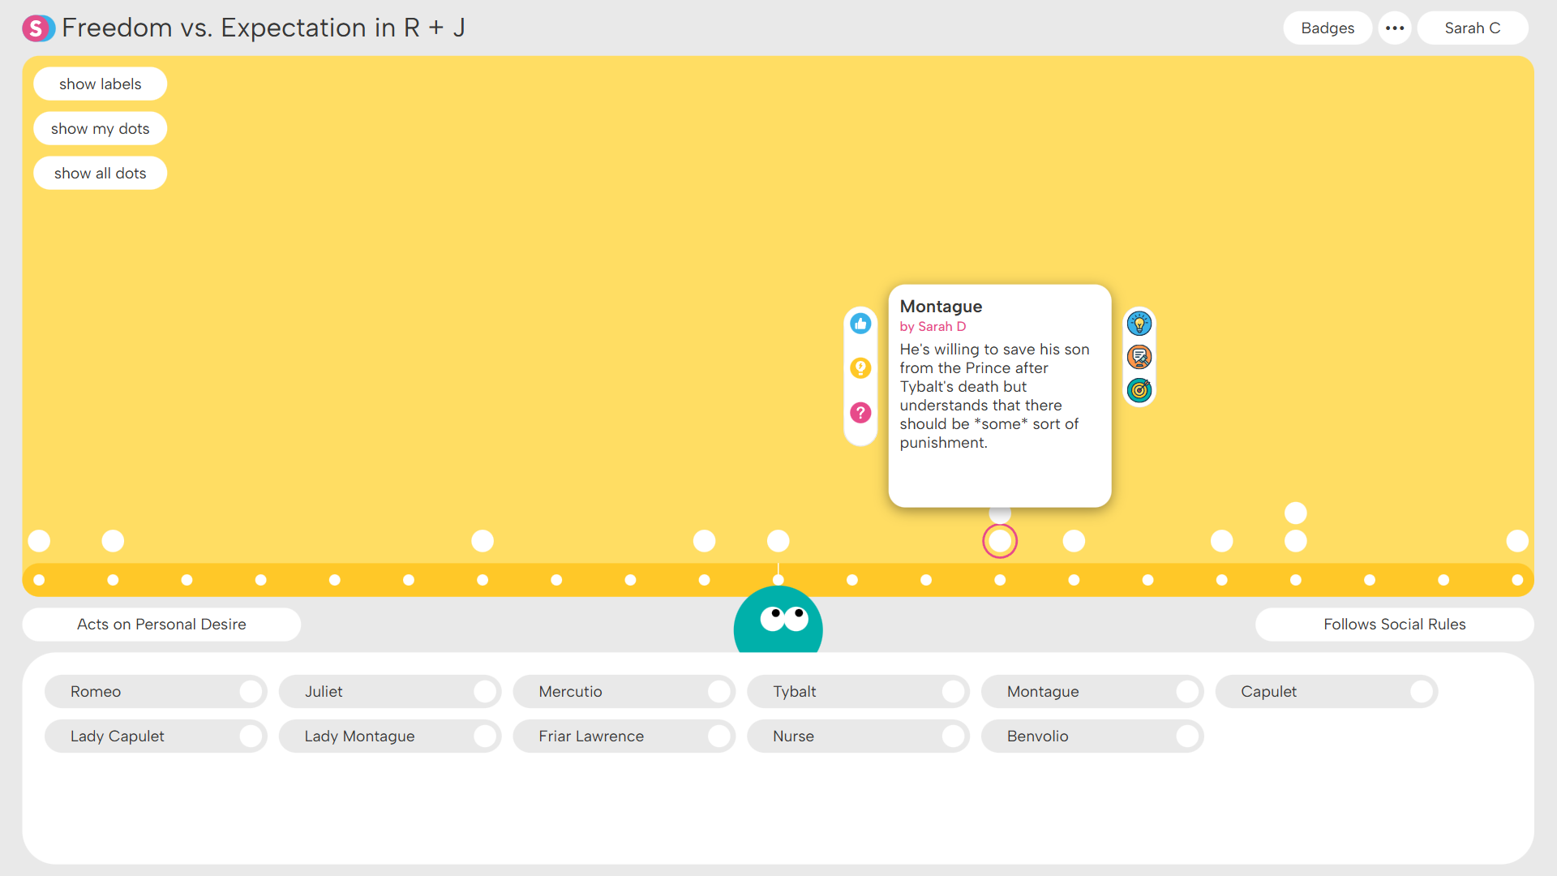Toggle the Romeo character pill
This screenshot has height=876, width=1557.
pos(156,691)
